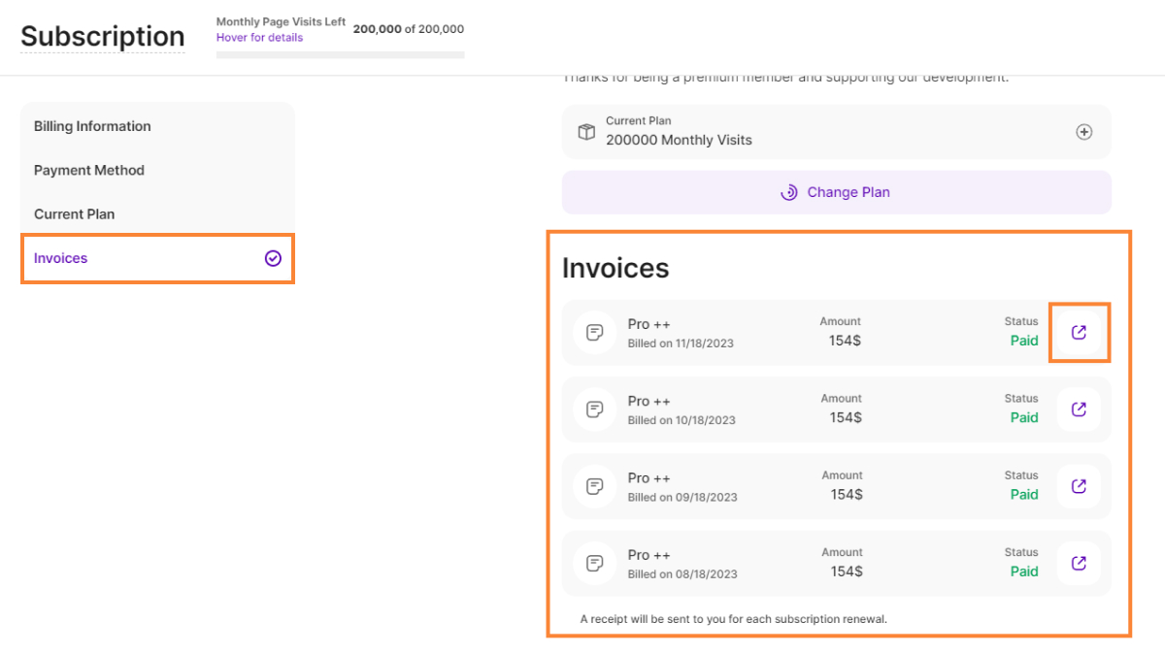The image size is (1165, 653).
Task: Expand Current Plan details with plus icon
Action: tap(1084, 132)
